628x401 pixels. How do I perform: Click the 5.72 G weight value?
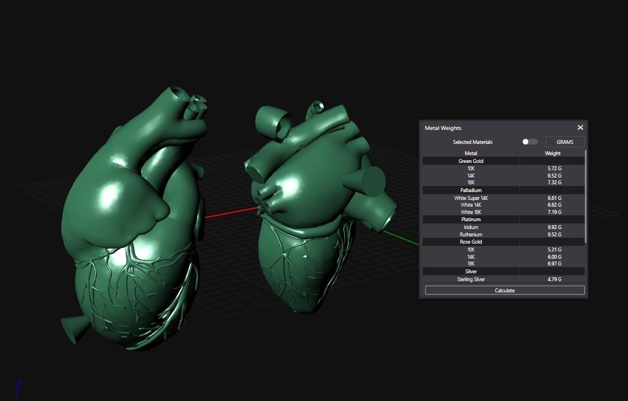click(554, 169)
